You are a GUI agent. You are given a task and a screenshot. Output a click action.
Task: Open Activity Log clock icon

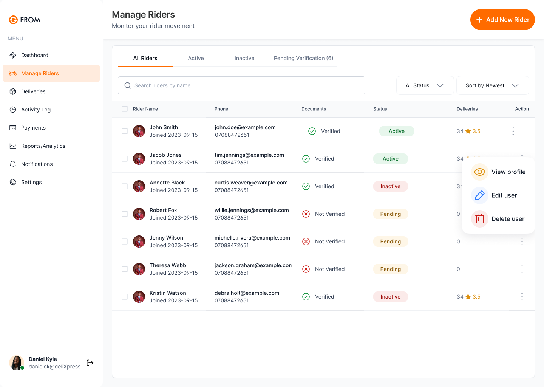13,110
